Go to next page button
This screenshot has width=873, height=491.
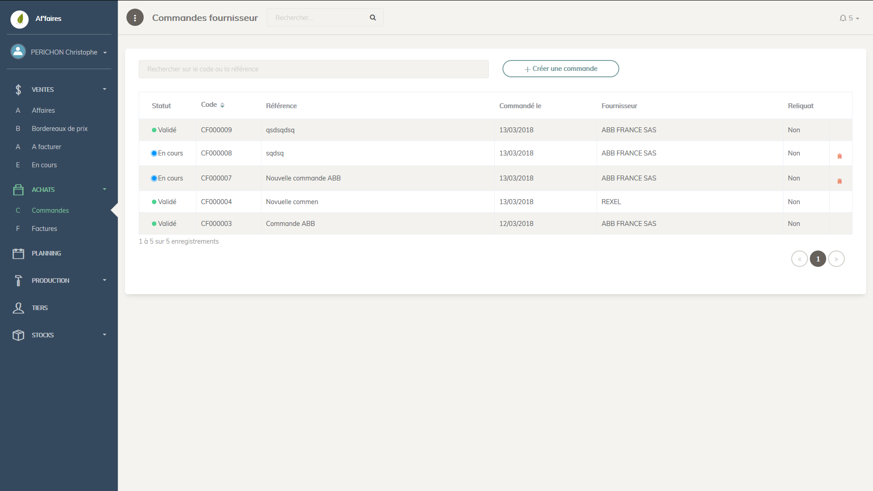836,259
